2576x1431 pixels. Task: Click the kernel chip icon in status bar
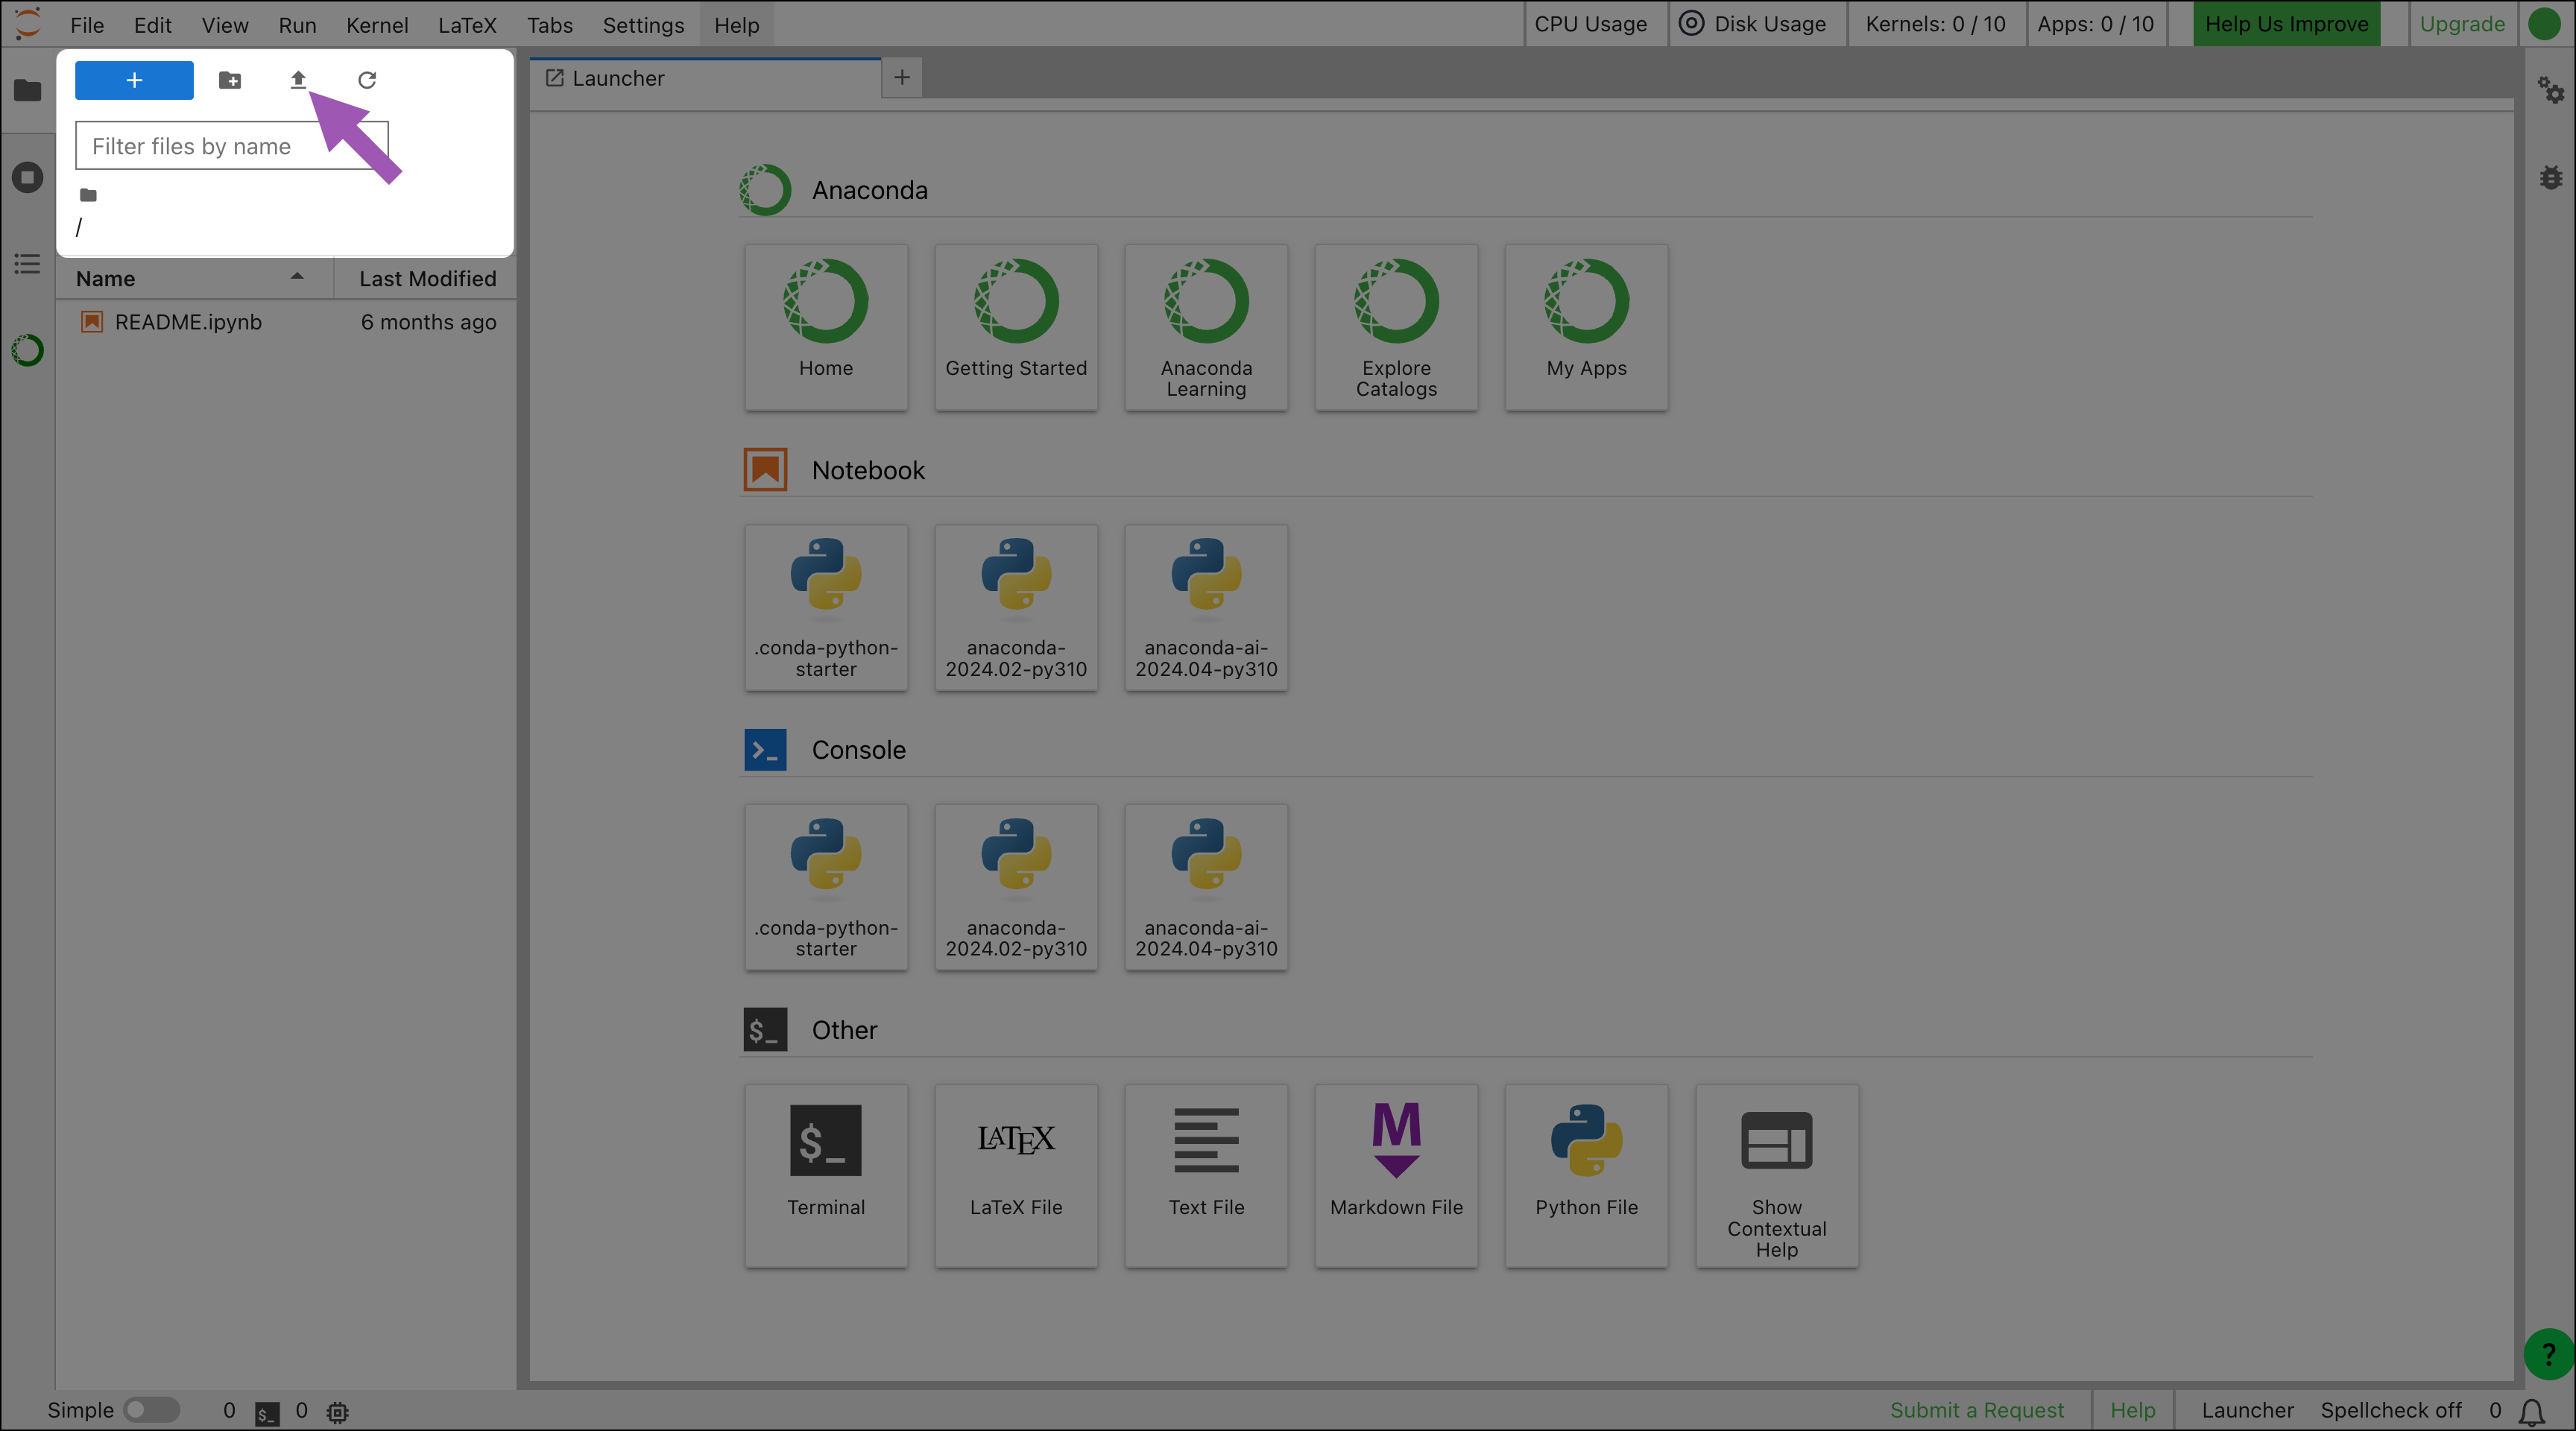(x=338, y=1412)
